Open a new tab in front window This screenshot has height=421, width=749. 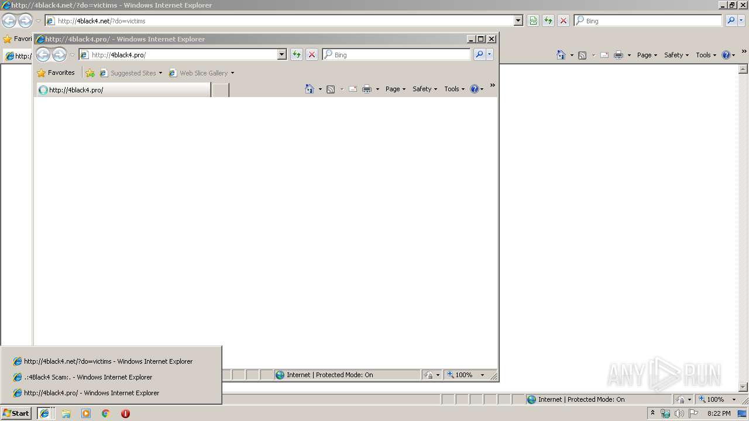point(220,90)
